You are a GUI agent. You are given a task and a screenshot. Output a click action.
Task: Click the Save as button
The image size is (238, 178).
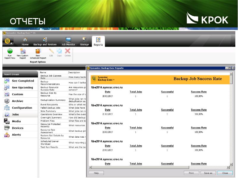click(x=208, y=173)
